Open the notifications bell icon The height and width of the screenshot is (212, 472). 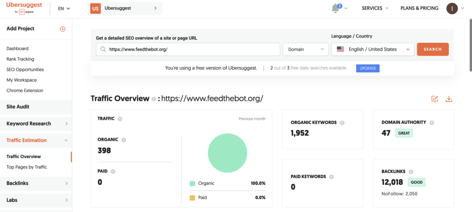[336, 8]
